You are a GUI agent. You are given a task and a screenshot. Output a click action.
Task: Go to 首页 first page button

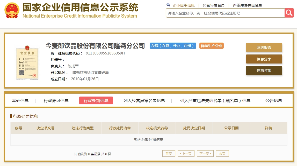[x=169, y=154]
